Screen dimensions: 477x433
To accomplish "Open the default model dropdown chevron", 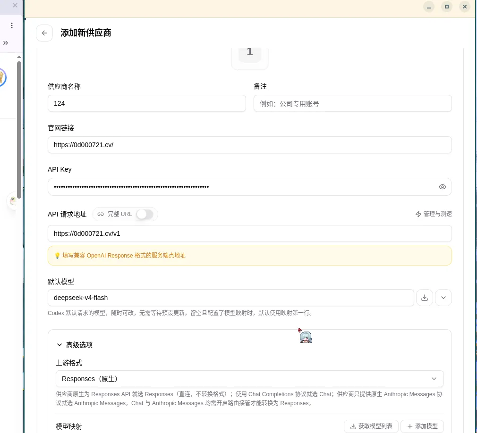I will 443,298.
